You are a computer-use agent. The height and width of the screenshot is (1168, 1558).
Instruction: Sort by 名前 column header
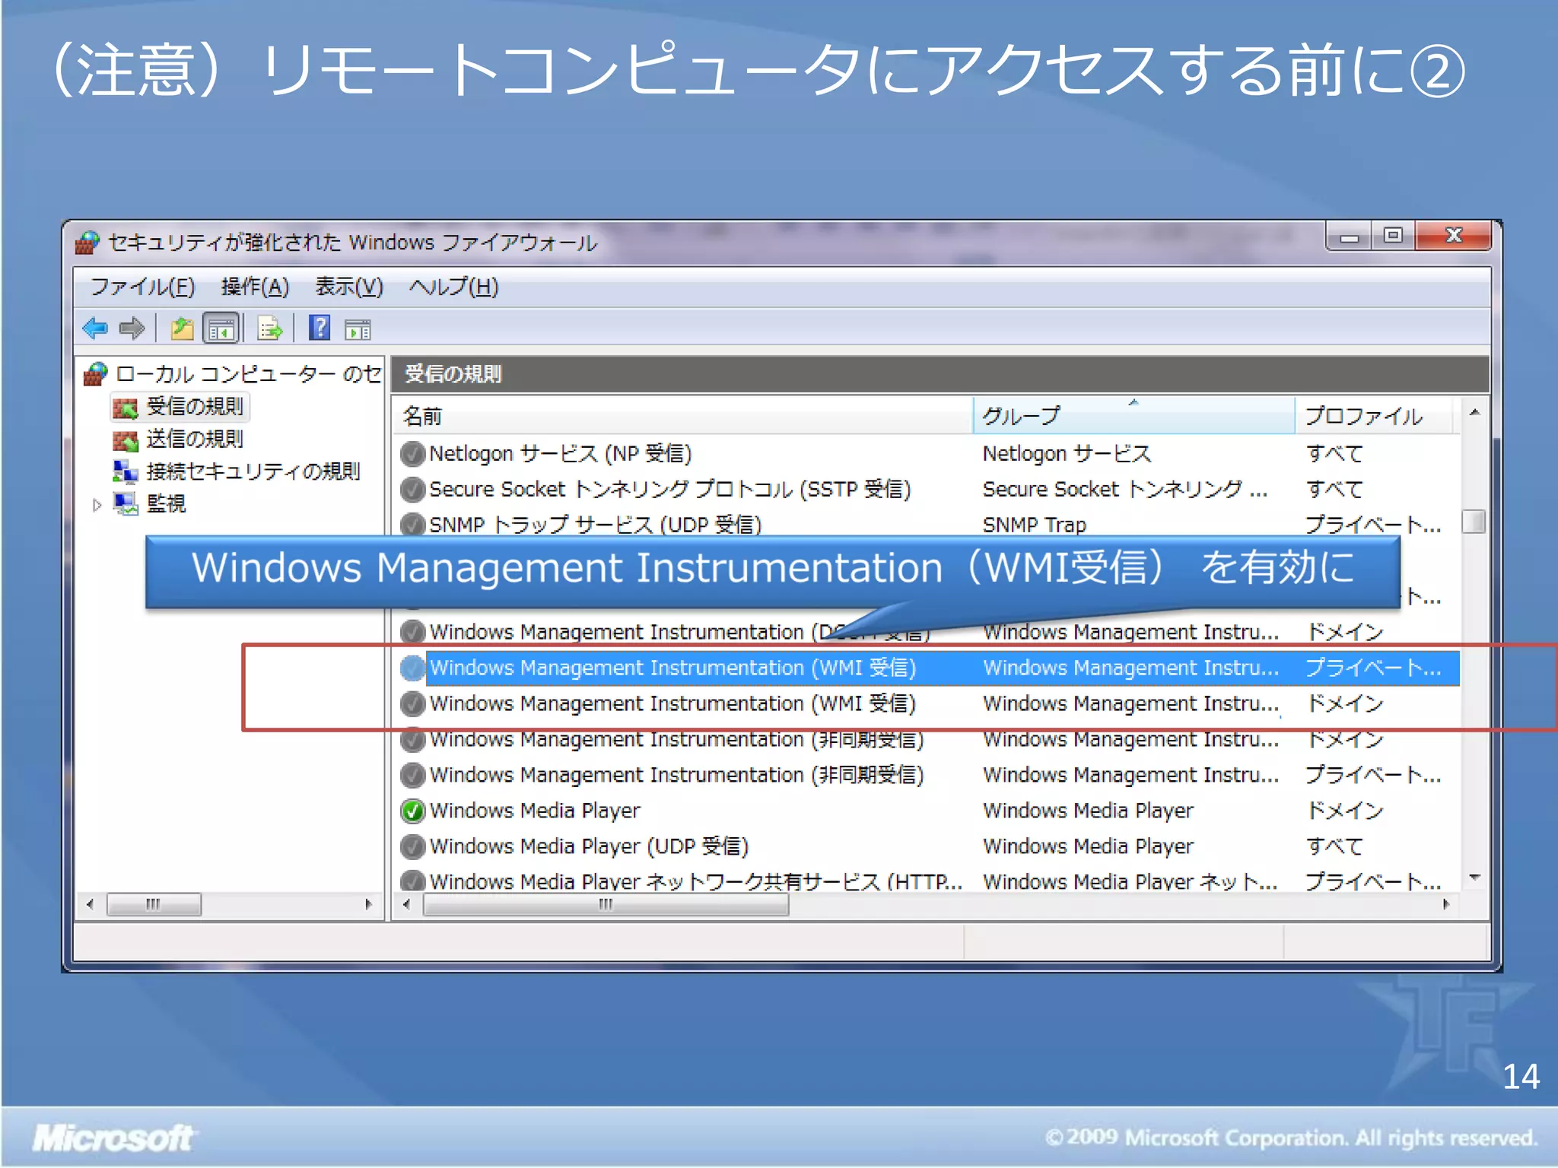pos(683,416)
